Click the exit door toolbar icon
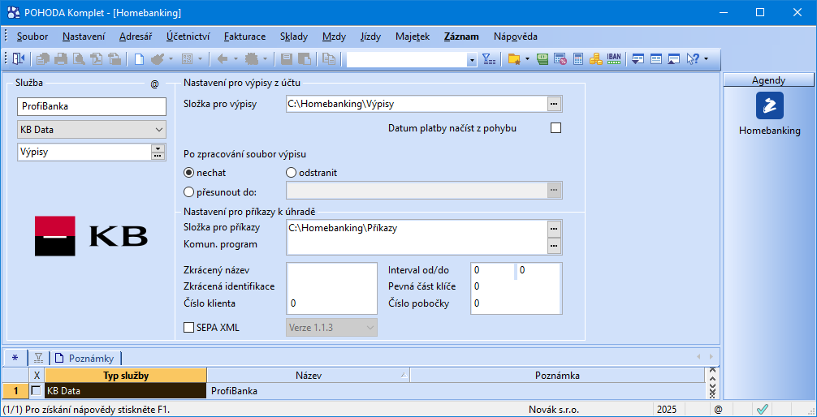The height and width of the screenshot is (417, 817). 18,59
